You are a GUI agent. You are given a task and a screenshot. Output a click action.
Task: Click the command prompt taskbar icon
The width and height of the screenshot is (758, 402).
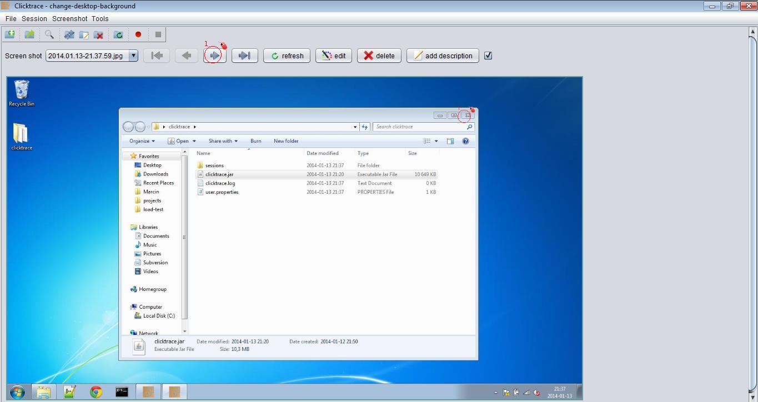click(x=122, y=393)
